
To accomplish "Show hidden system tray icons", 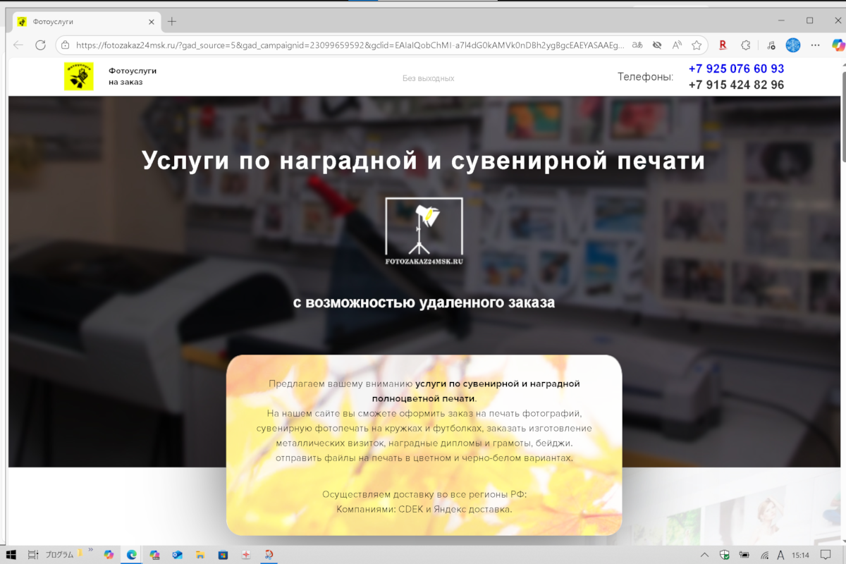I will [706, 555].
